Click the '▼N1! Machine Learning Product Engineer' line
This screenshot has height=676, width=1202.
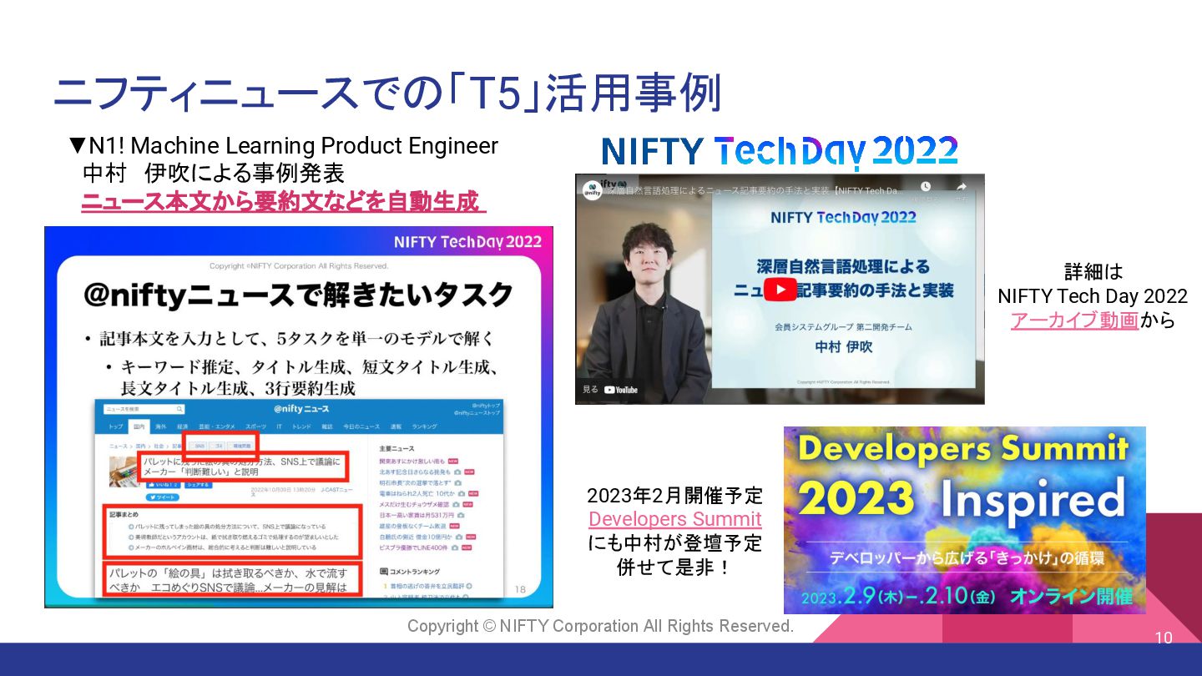coord(284,145)
